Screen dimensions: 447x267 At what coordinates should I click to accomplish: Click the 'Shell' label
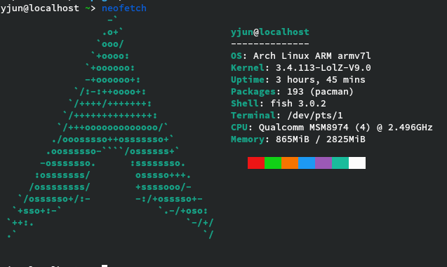pyautogui.click(x=245, y=104)
